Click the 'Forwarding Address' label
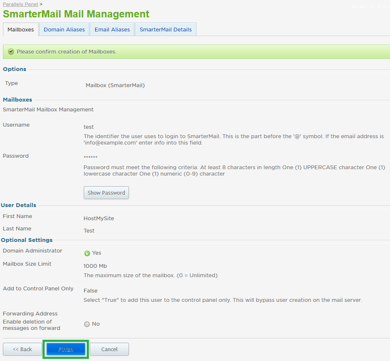The width and height of the screenshot is (390, 361). 30,313
